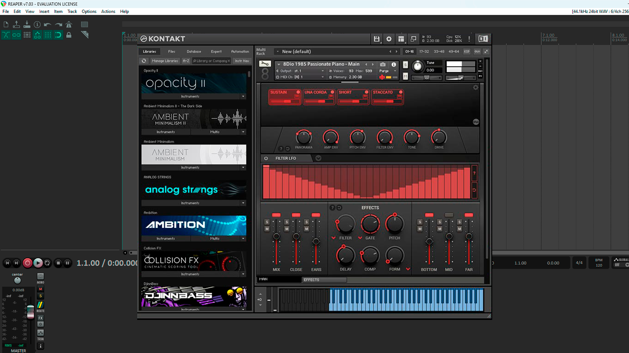The height and width of the screenshot is (353, 629).
Task: Click the Undo arrow in REAPER toolbar
Action: tap(47, 24)
